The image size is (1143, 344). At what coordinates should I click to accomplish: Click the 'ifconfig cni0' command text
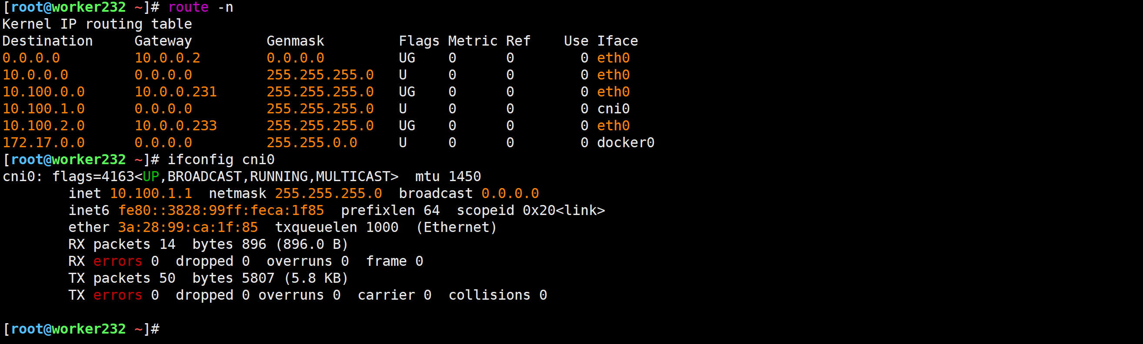coord(221,159)
